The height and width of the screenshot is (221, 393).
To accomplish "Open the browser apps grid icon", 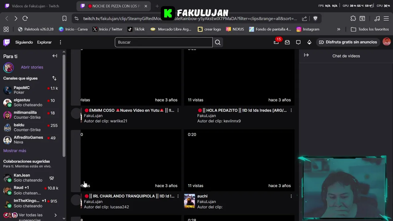I will (x=6, y=29).
